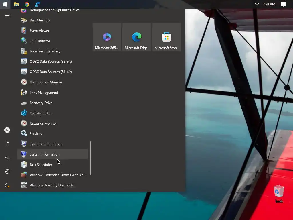293x220 pixels.
Task: Click the app list scrollbar thumb
Action: (90, 158)
